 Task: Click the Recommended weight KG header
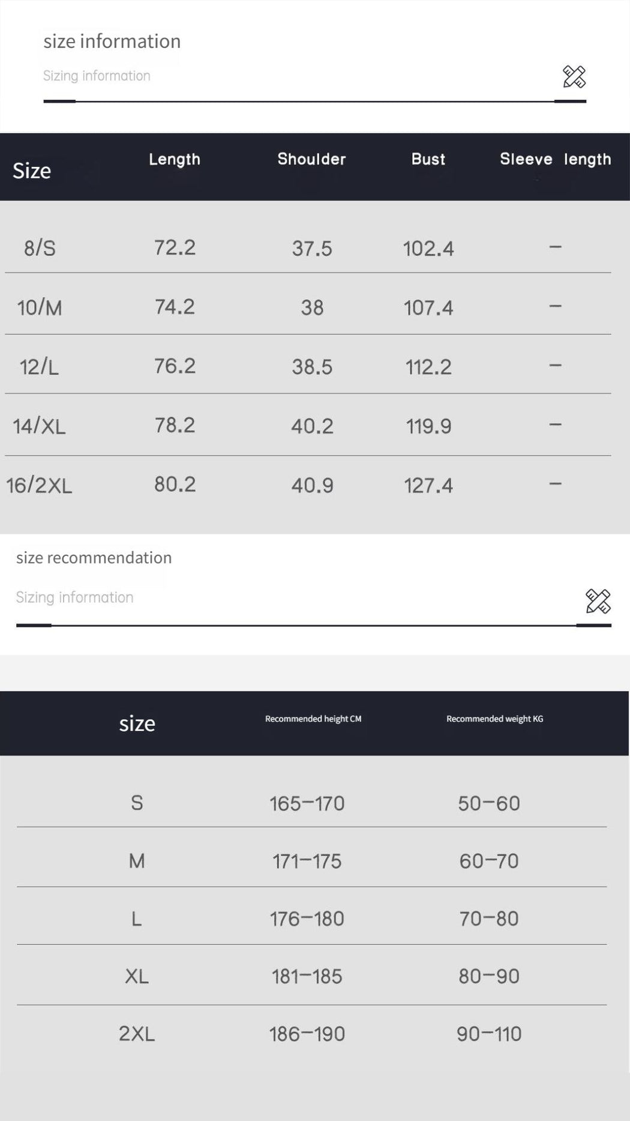pos(494,719)
